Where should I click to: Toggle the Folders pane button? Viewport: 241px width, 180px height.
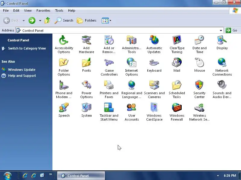(x=86, y=20)
